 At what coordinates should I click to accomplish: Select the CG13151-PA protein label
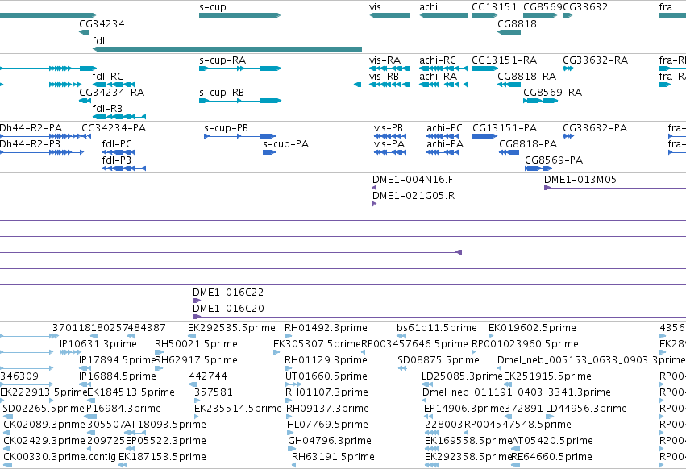[505, 128]
